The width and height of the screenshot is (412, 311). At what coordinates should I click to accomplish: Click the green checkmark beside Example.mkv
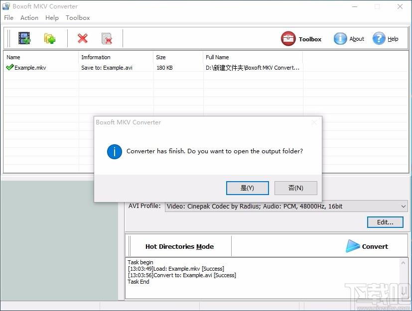10,67
